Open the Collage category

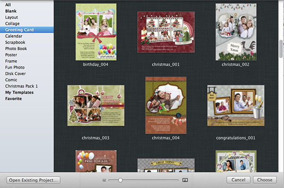pyautogui.click(x=12, y=24)
